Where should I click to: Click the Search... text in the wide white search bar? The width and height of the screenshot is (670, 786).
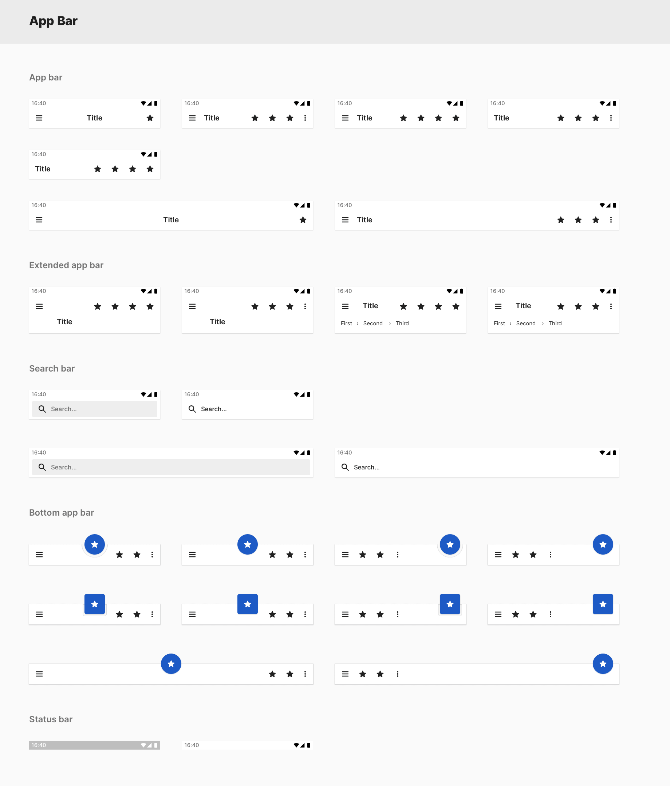[366, 467]
